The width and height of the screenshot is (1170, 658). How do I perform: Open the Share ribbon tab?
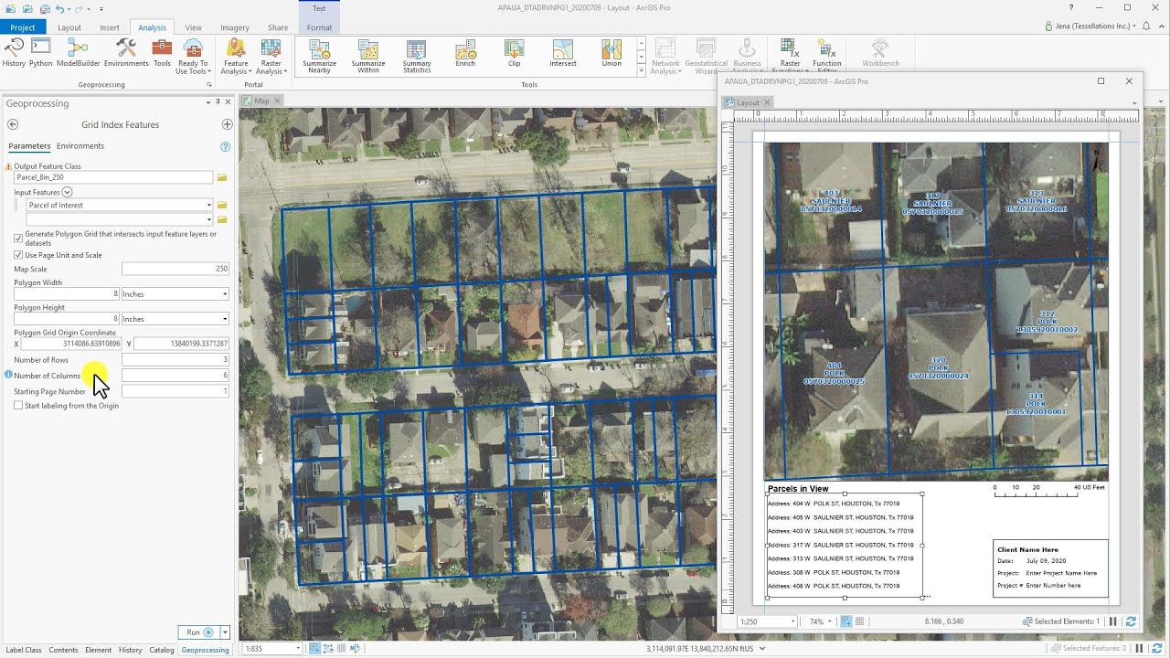click(x=278, y=27)
